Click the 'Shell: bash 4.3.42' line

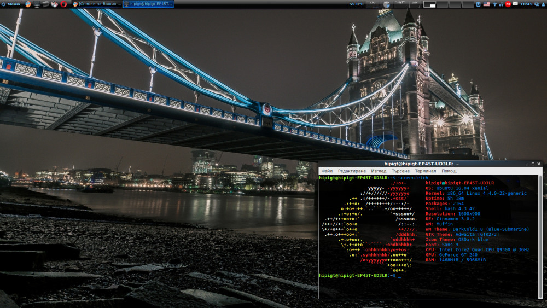point(450,208)
